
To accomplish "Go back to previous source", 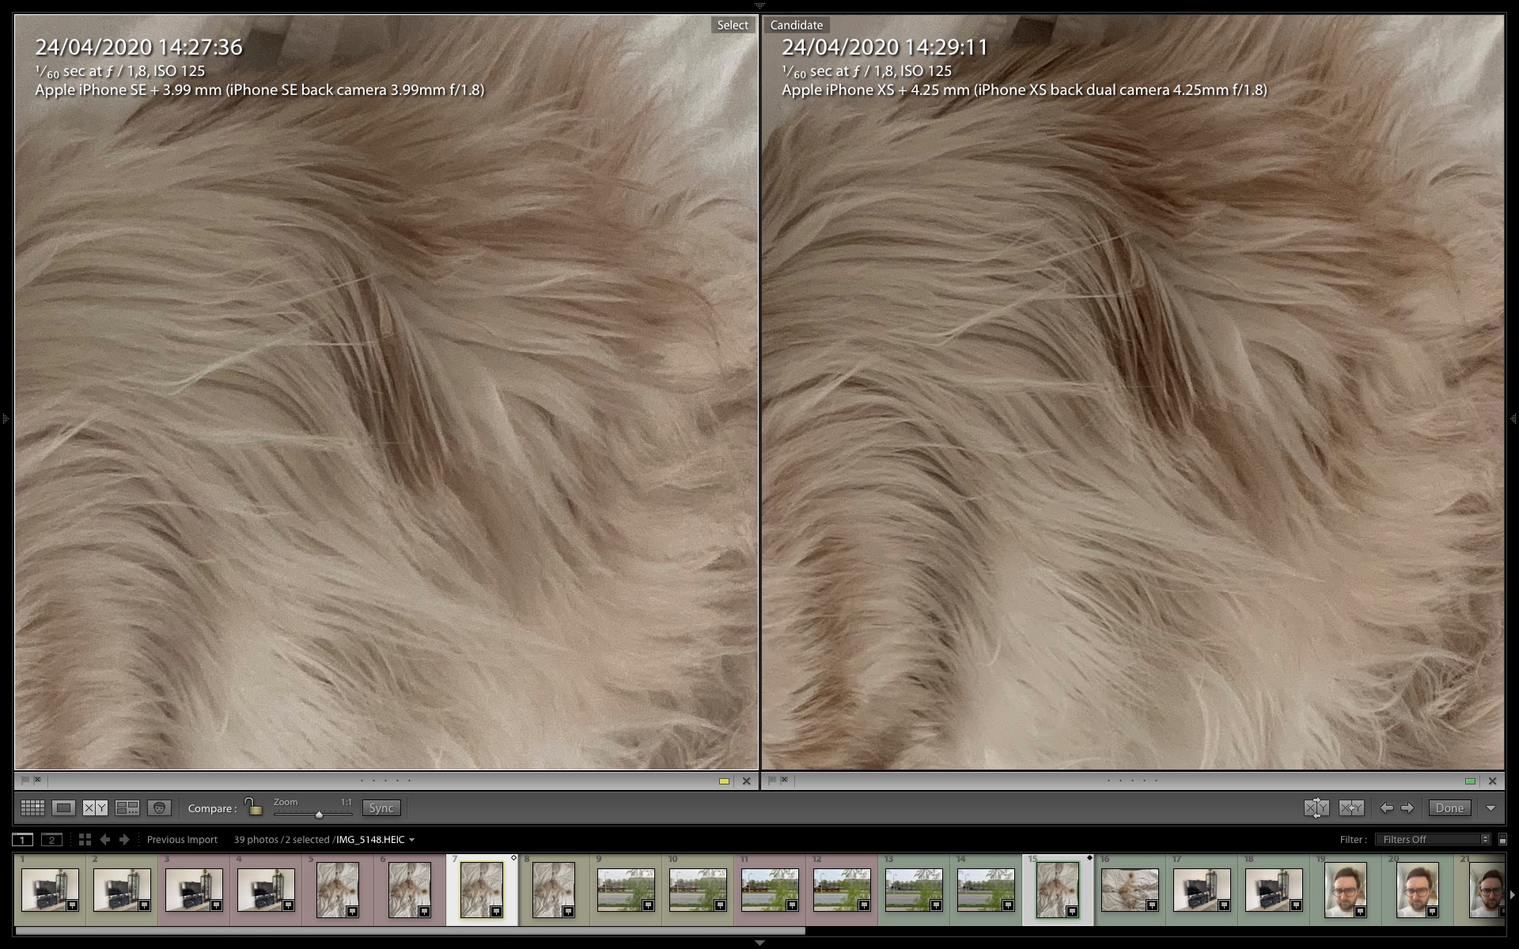I will point(105,839).
